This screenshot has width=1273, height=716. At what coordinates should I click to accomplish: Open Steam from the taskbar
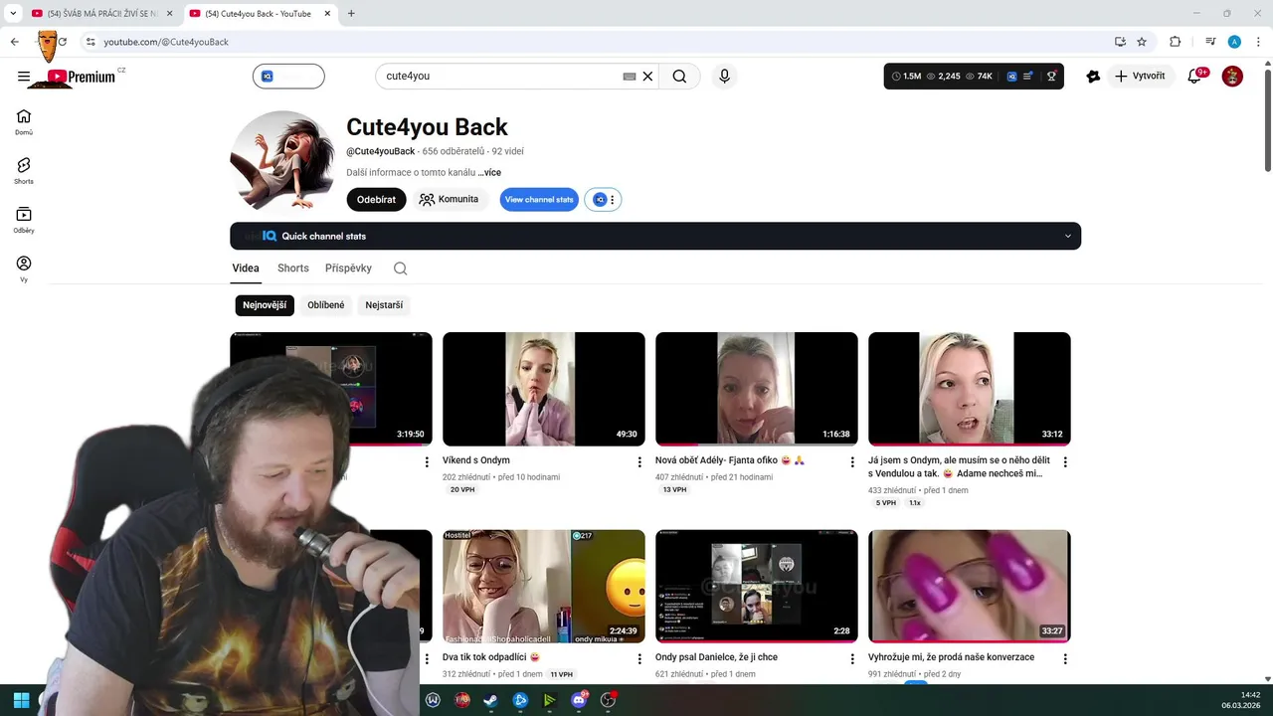pos(491,700)
